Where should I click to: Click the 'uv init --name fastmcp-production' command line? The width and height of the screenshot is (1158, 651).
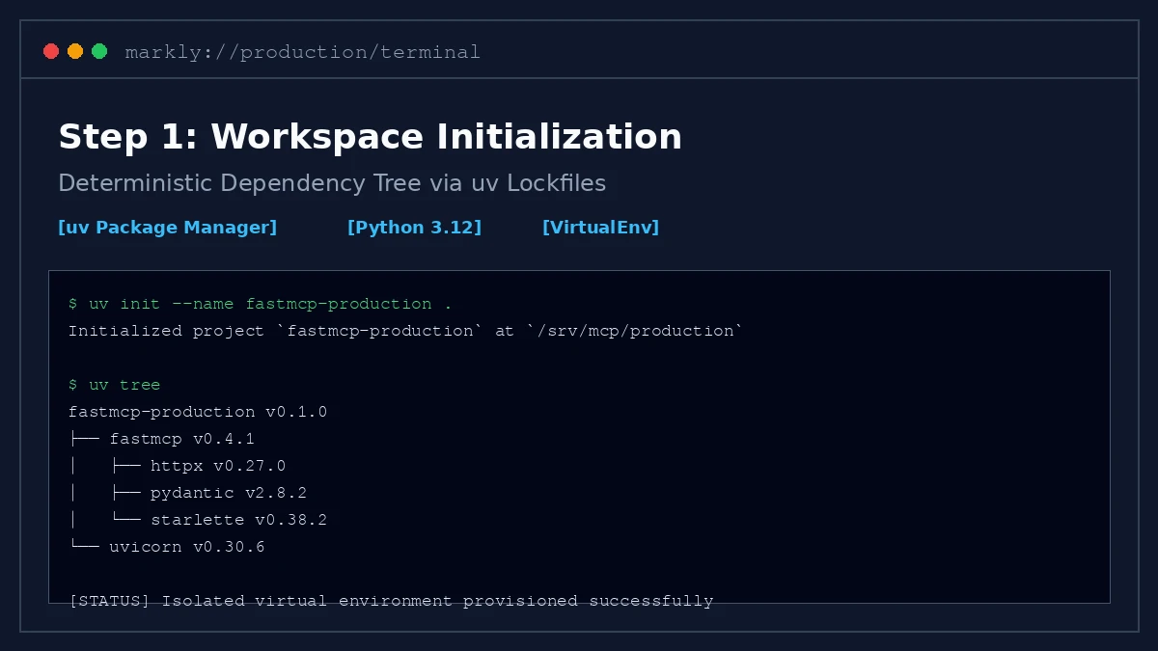[261, 304]
